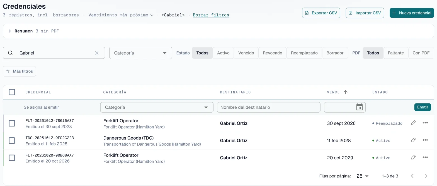This screenshot has height=186, width=437.
Task: Open more actions for FLT-20261020-00B60AA7
Action: tap(425, 157)
